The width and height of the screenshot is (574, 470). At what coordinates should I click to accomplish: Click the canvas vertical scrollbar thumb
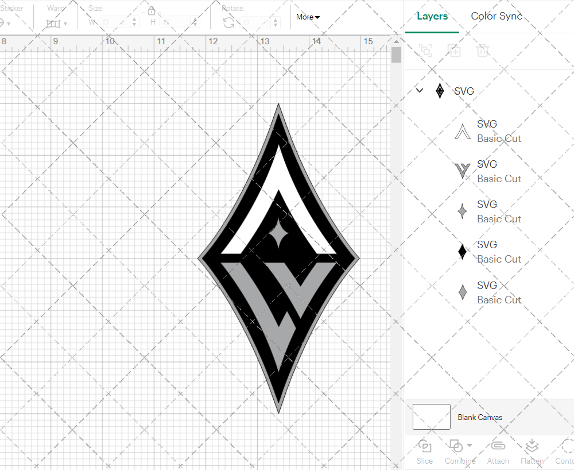coord(396,55)
